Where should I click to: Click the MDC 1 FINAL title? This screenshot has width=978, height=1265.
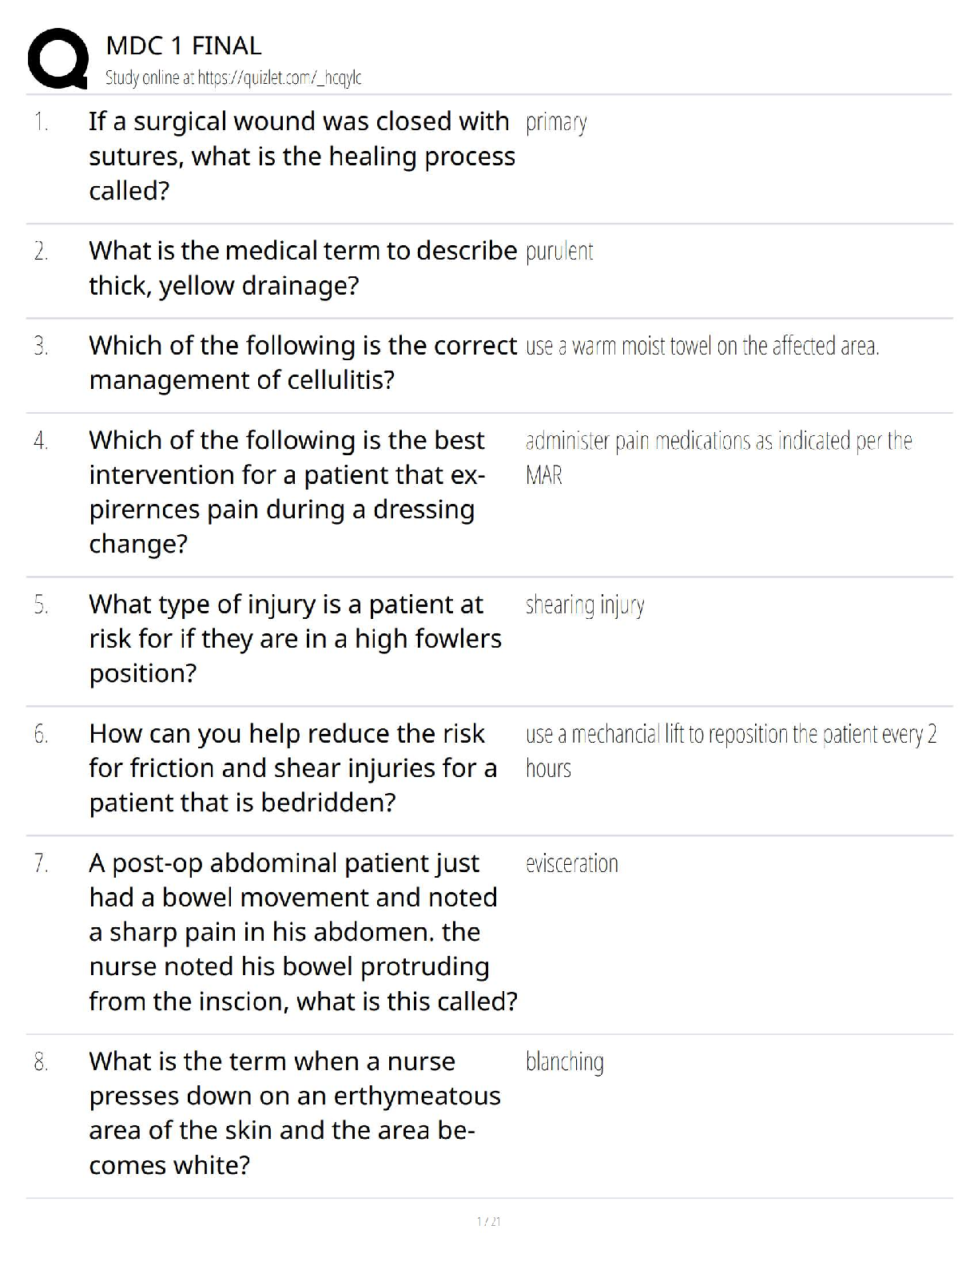pyautogui.click(x=183, y=46)
